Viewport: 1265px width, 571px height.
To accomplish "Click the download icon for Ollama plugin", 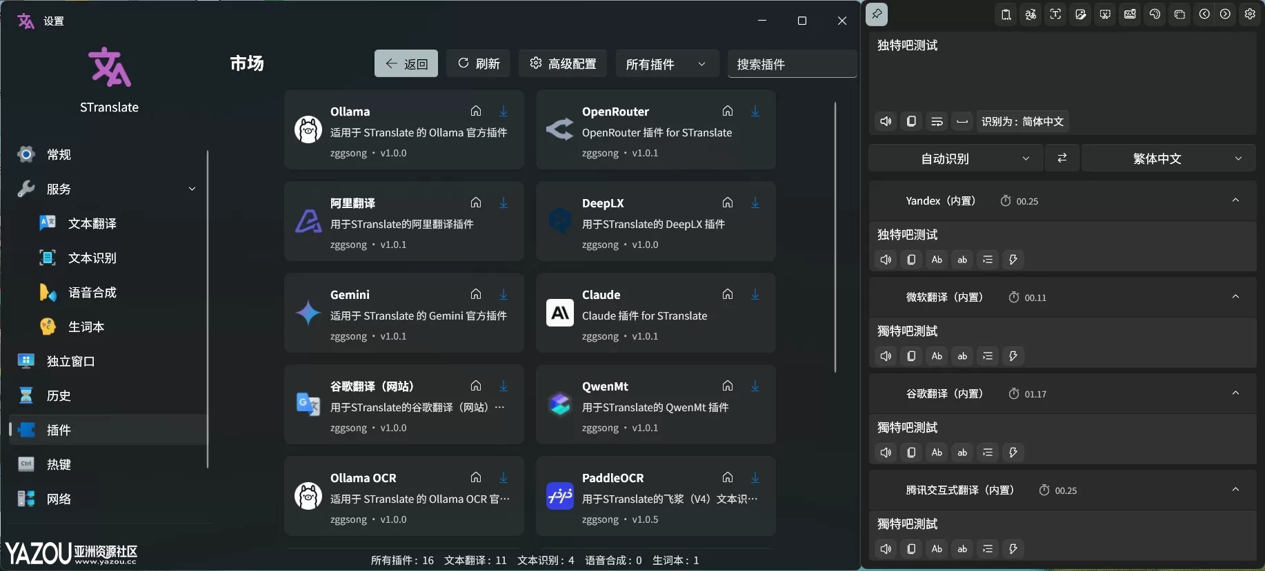I will 504,111.
